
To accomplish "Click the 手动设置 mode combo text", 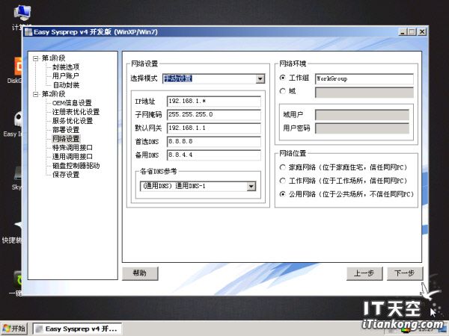I will 178,78.
